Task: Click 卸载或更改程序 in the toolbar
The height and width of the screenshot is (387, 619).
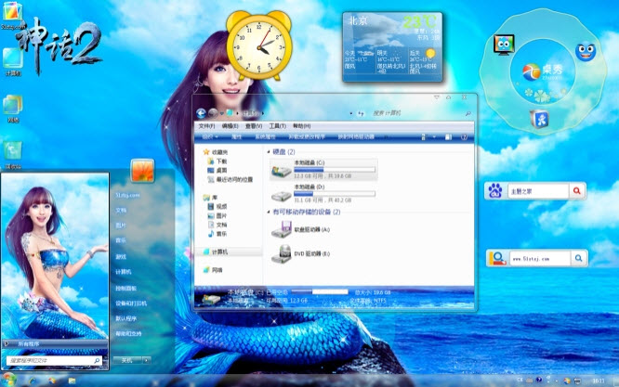Action: click(307, 137)
